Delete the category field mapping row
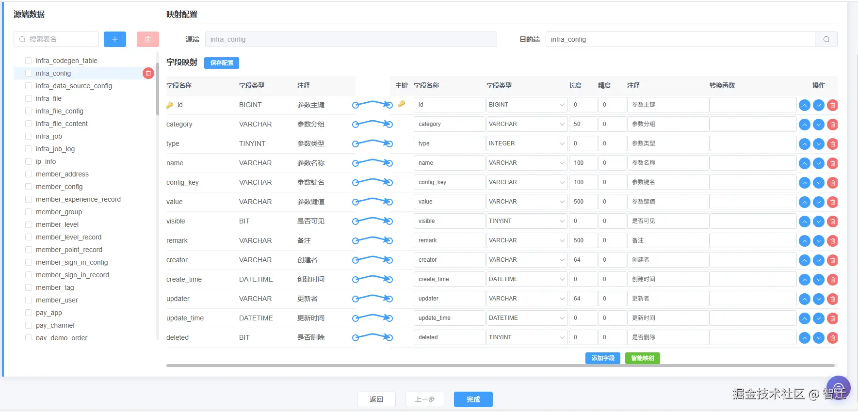Image resolution: width=858 pixels, height=412 pixels. click(x=833, y=125)
